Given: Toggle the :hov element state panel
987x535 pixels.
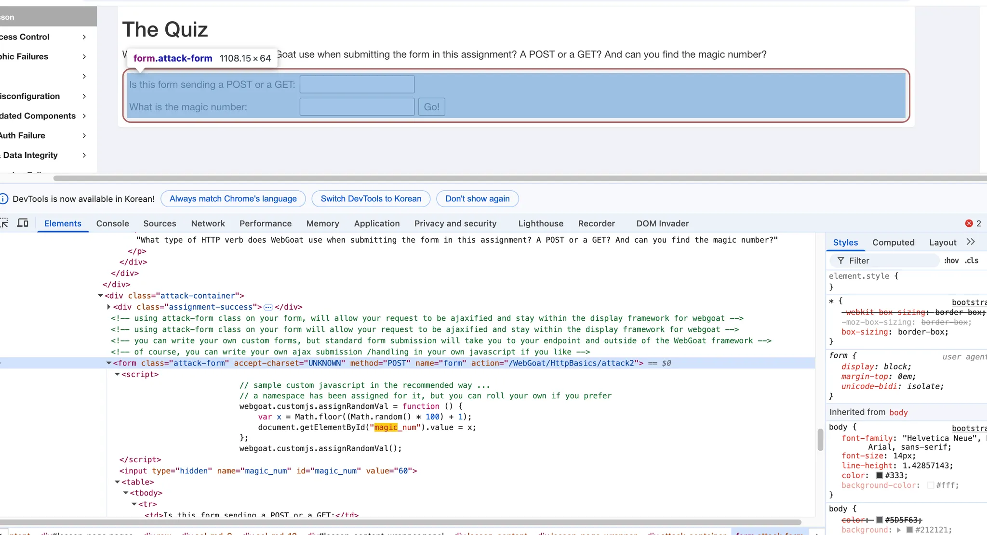Looking at the screenshot, I should [951, 261].
